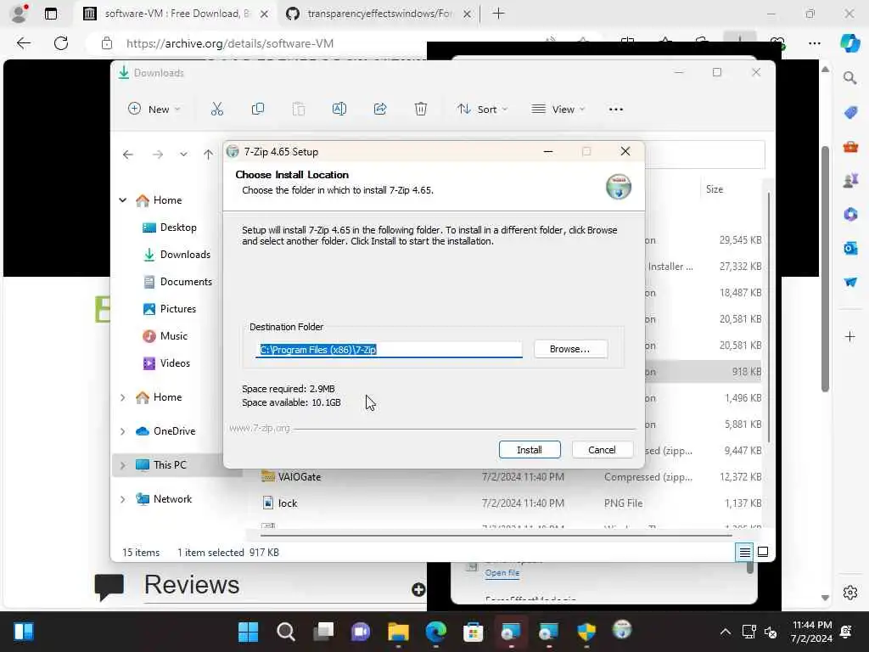Open Windows Security shield in taskbar
Viewport: 869px width, 652px height.
pyautogui.click(x=586, y=632)
